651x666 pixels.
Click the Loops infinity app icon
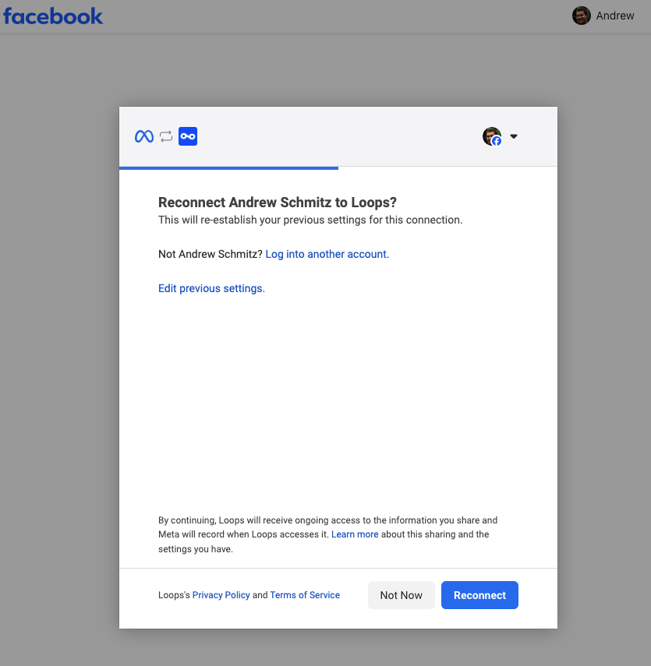point(187,136)
